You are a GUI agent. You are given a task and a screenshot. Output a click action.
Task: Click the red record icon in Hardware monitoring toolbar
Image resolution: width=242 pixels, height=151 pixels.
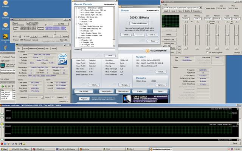[2, 144]
